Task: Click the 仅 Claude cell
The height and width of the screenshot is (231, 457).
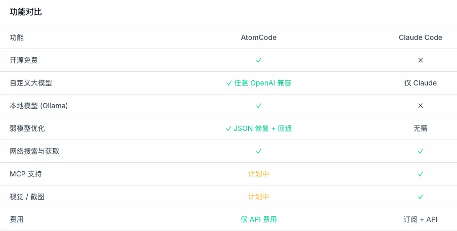Action: pos(420,83)
